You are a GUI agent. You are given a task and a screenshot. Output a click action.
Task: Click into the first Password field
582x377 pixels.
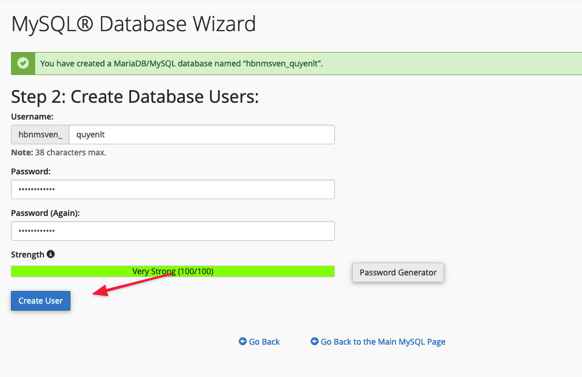tap(173, 189)
